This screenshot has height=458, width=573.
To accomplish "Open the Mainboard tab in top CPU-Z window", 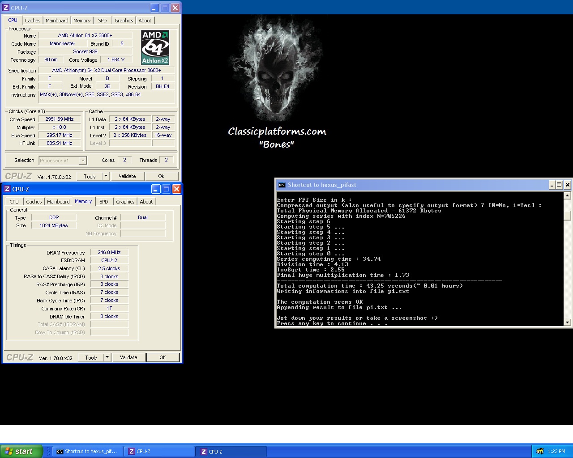I will (57, 21).
